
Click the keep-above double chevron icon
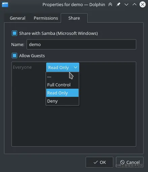point(110,4)
